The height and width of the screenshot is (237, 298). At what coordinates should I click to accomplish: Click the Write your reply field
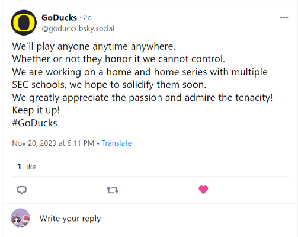pos(70,219)
